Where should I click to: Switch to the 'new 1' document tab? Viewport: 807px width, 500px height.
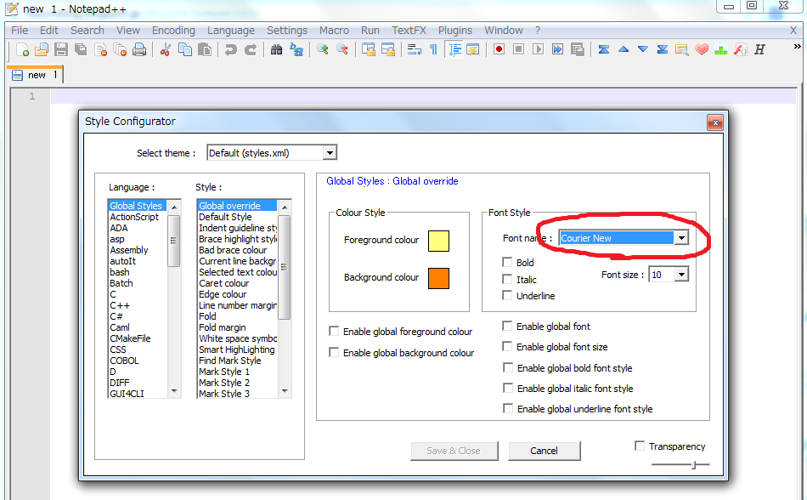[35, 75]
